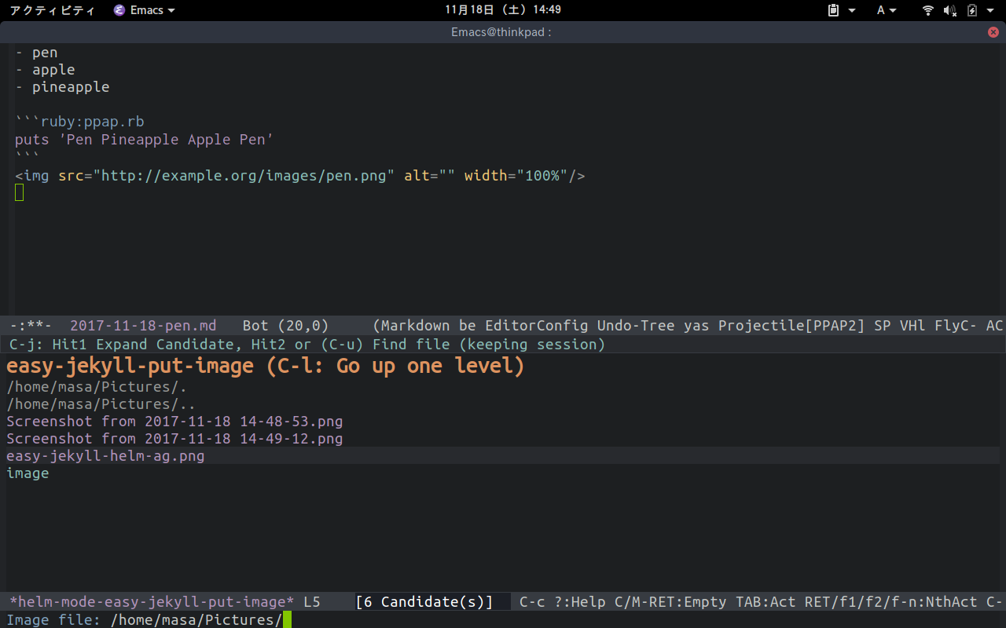Click the Emacs@thinkpad title bar text
The image size is (1006, 628).
coord(501,32)
